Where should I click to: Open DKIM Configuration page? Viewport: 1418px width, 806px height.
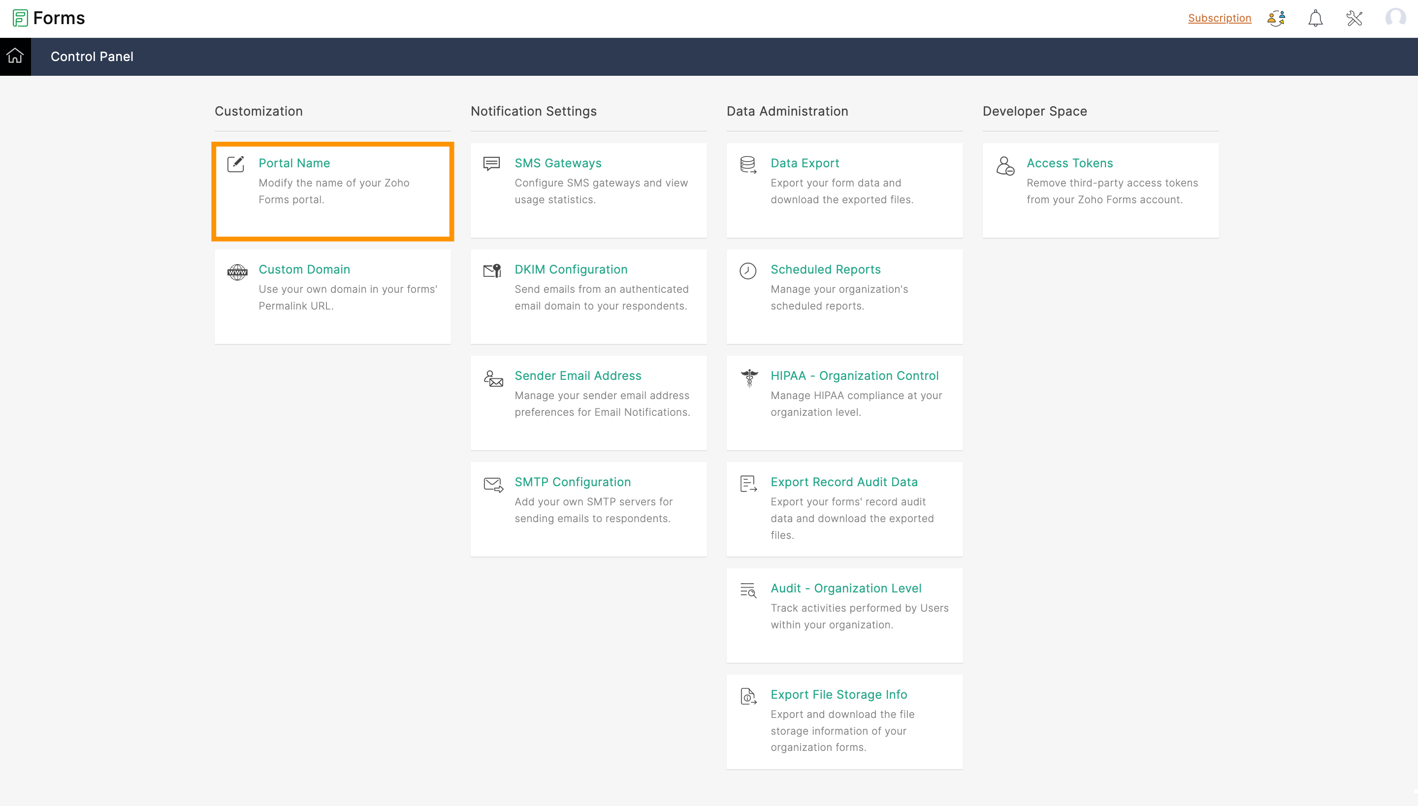pos(571,269)
